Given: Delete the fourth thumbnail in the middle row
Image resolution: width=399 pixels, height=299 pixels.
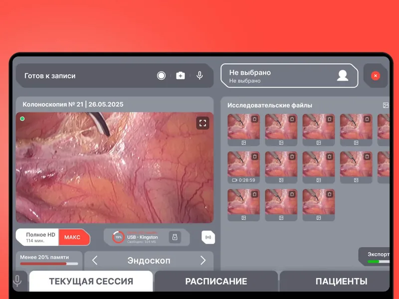Looking at the screenshot, I should pos(367,156).
